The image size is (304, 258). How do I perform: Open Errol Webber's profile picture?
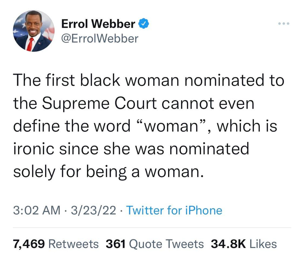[x=34, y=31]
